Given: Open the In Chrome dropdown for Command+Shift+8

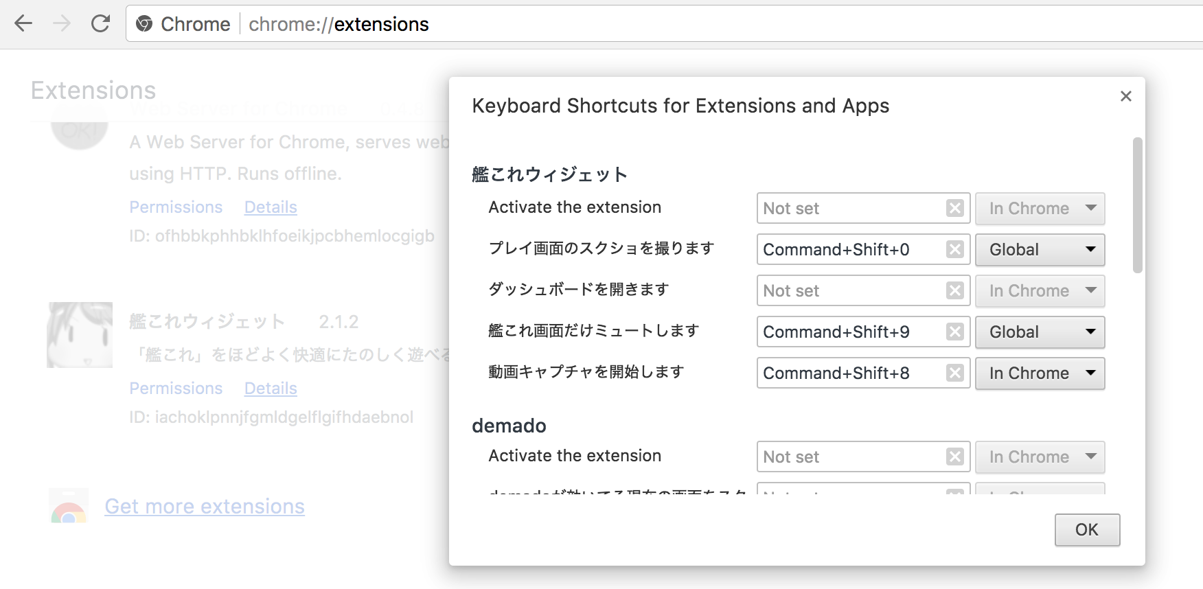Looking at the screenshot, I should [x=1040, y=373].
